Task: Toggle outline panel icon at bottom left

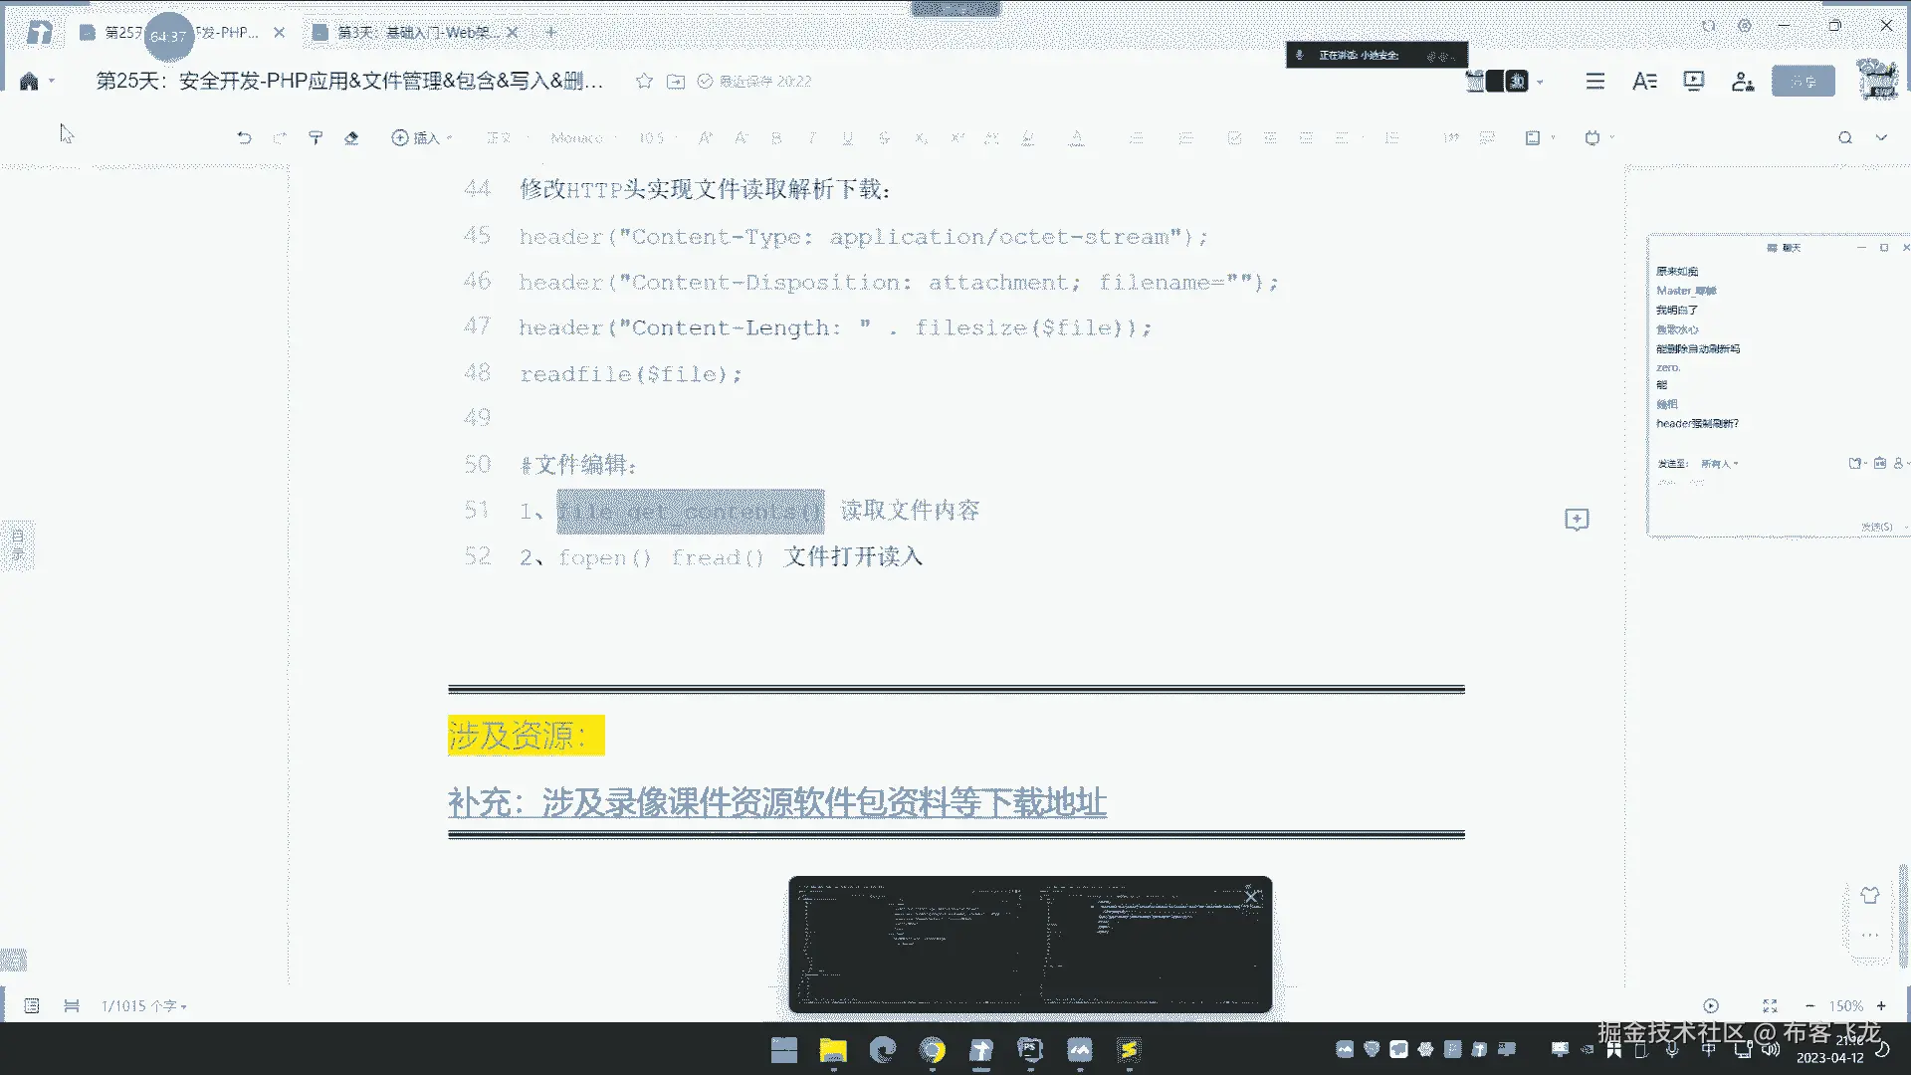Action: click(32, 1006)
